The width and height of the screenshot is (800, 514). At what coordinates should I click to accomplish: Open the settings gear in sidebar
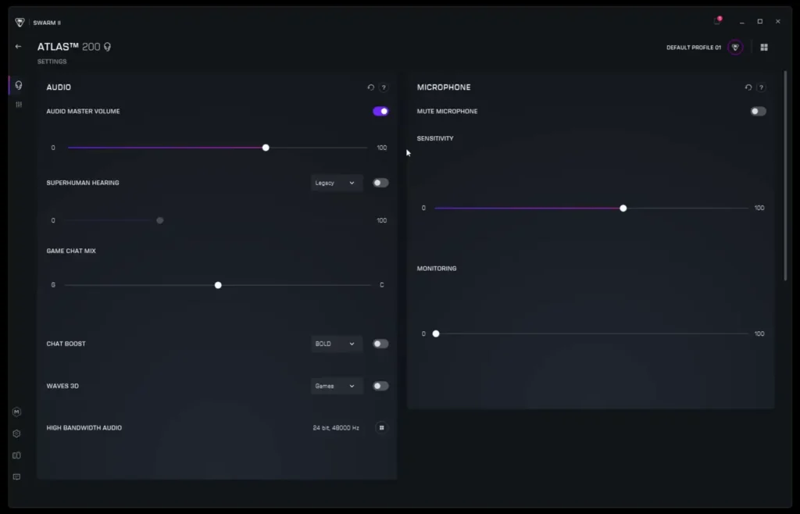(x=17, y=434)
